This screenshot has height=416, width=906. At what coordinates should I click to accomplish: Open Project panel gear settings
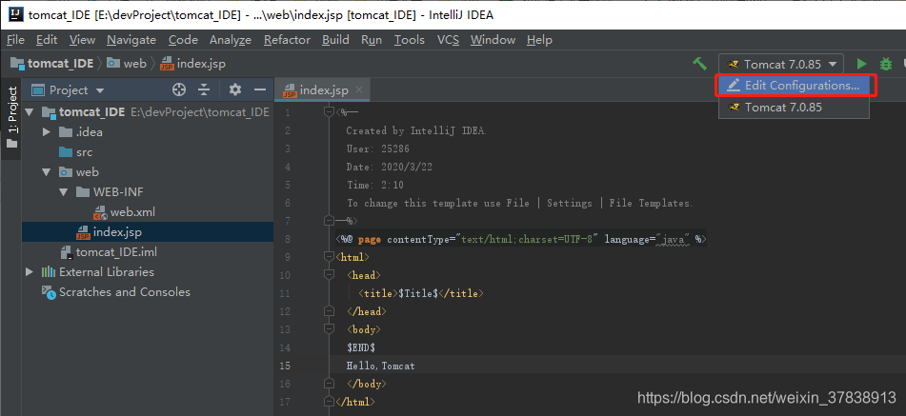tap(234, 90)
